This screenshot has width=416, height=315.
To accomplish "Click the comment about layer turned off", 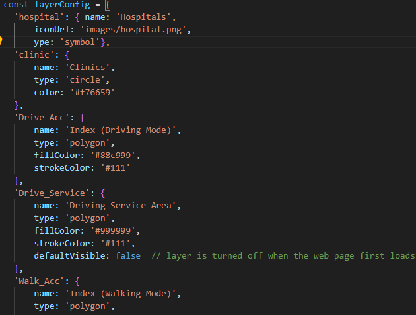I will click(x=283, y=256).
